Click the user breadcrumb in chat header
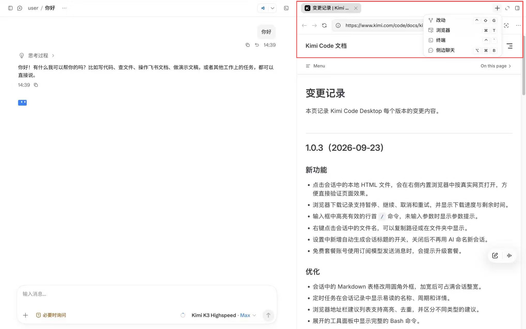The height and width of the screenshot is (329, 526). [x=33, y=8]
